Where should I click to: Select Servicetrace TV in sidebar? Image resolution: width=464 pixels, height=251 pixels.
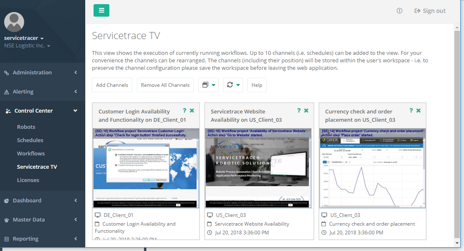pyautogui.click(x=37, y=167)
